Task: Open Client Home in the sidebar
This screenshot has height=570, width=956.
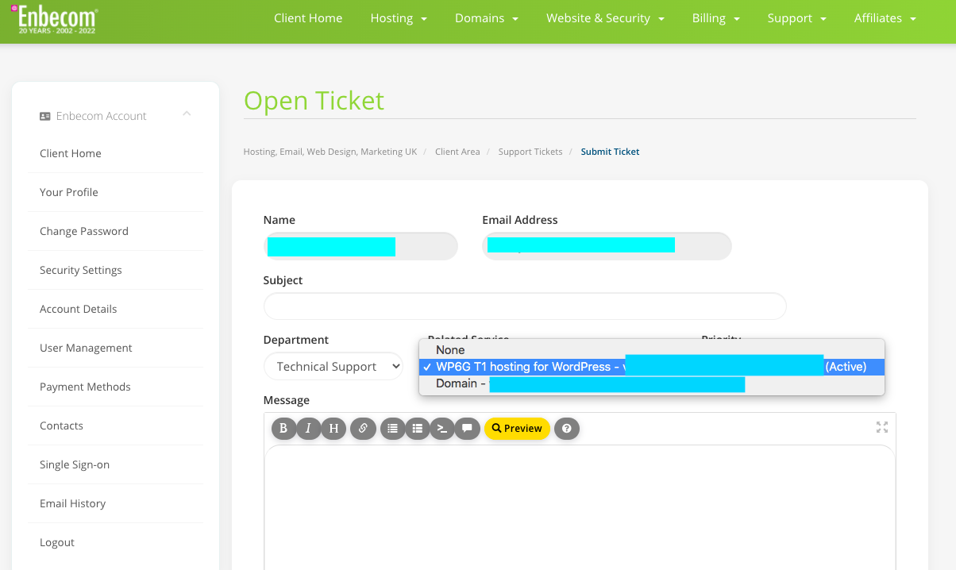Action: click(x=71, y=153)
